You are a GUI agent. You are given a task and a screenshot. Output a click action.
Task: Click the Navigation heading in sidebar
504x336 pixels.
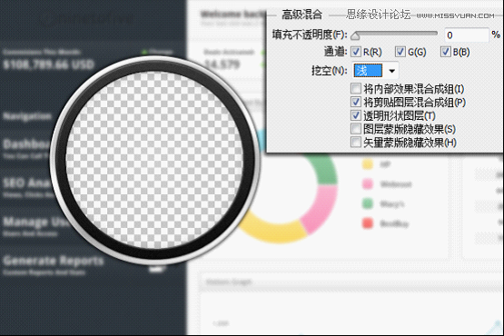tap(27, 116)
